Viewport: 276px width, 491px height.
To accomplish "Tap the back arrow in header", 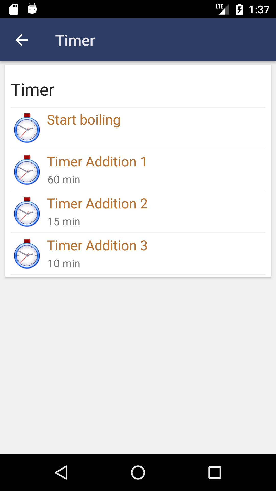I will coord(21,40).
